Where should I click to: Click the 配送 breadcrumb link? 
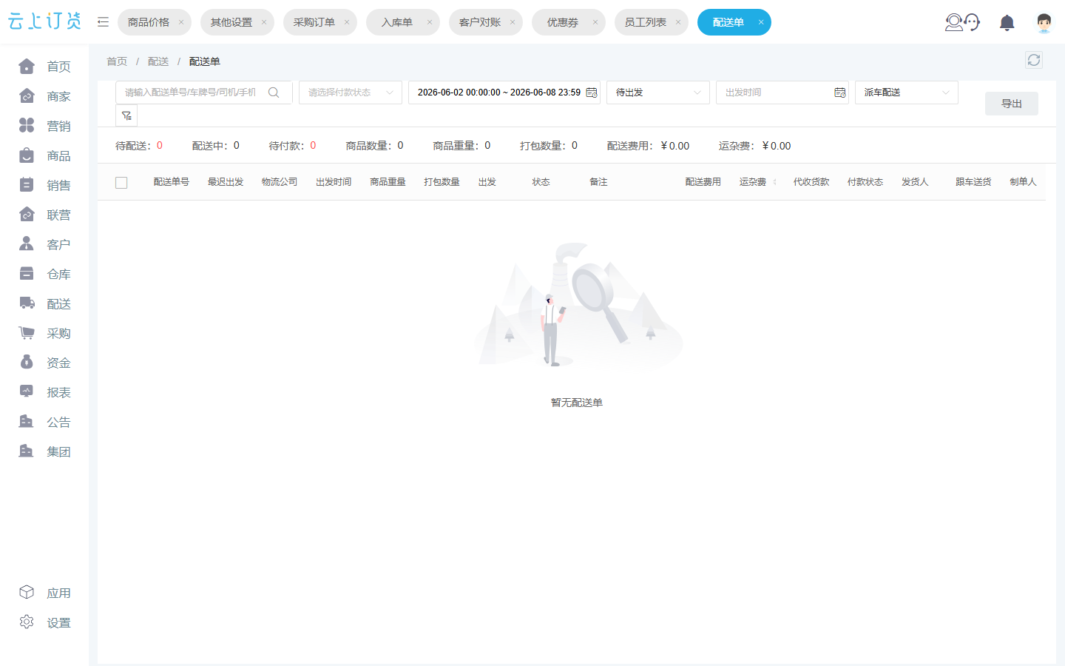(158, 61)
